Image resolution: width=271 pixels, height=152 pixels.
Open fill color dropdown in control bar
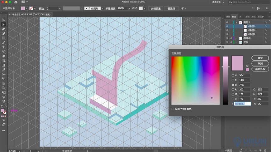[x=26, y=8]
